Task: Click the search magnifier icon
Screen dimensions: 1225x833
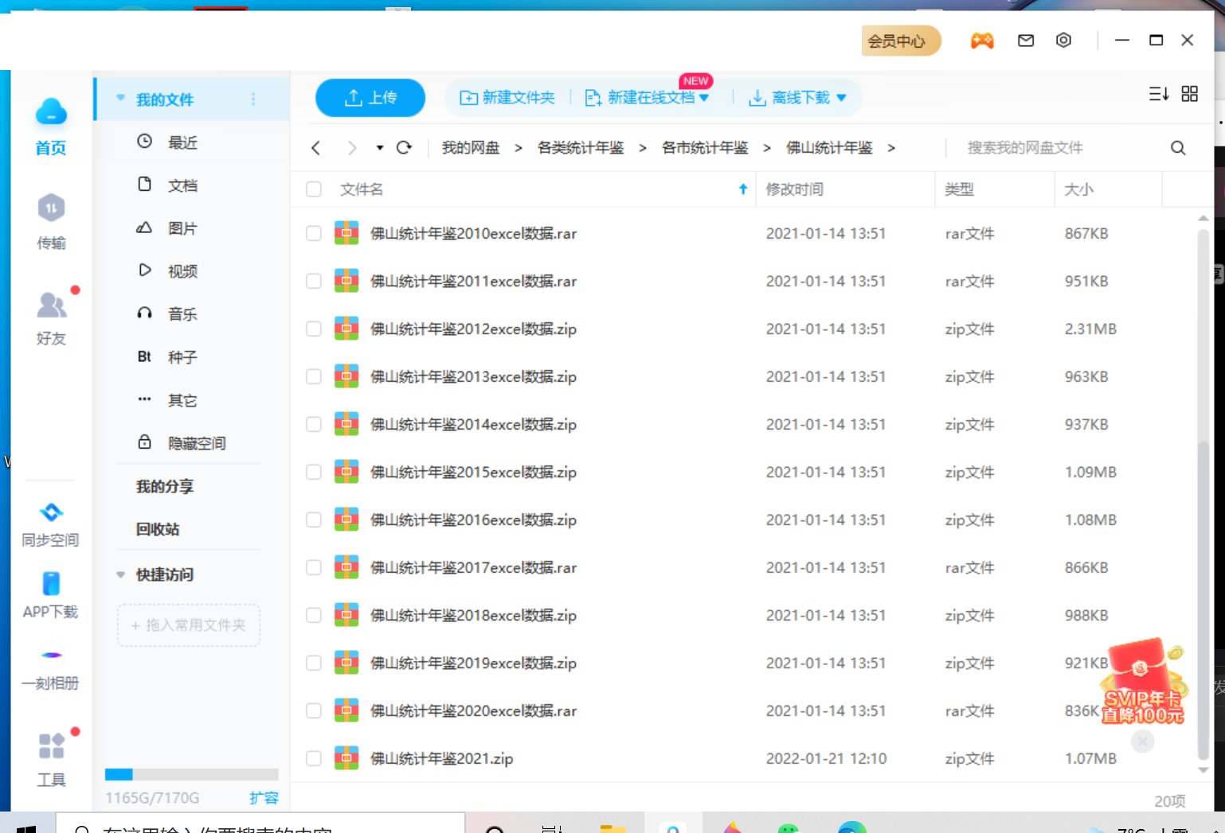Action: point(1178,148)
